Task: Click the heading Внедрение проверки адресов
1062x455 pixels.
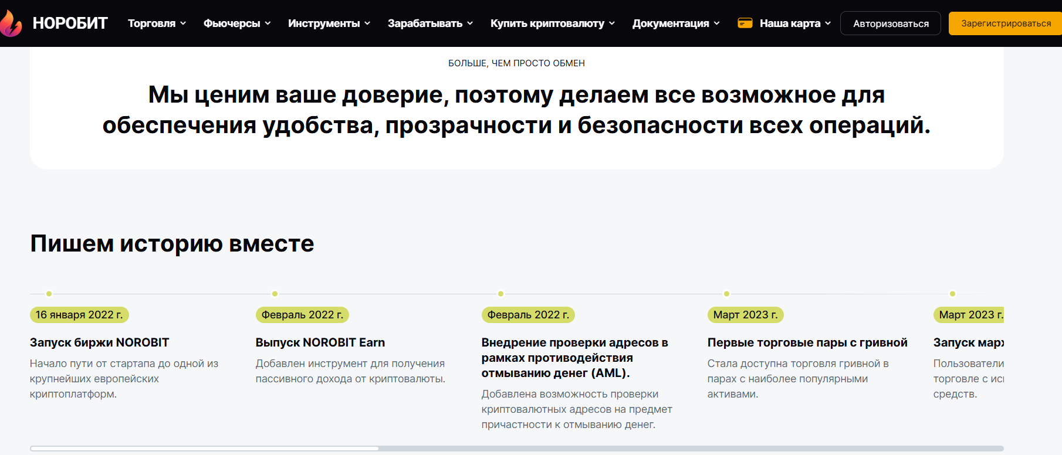Action: [x=575, y=358]
